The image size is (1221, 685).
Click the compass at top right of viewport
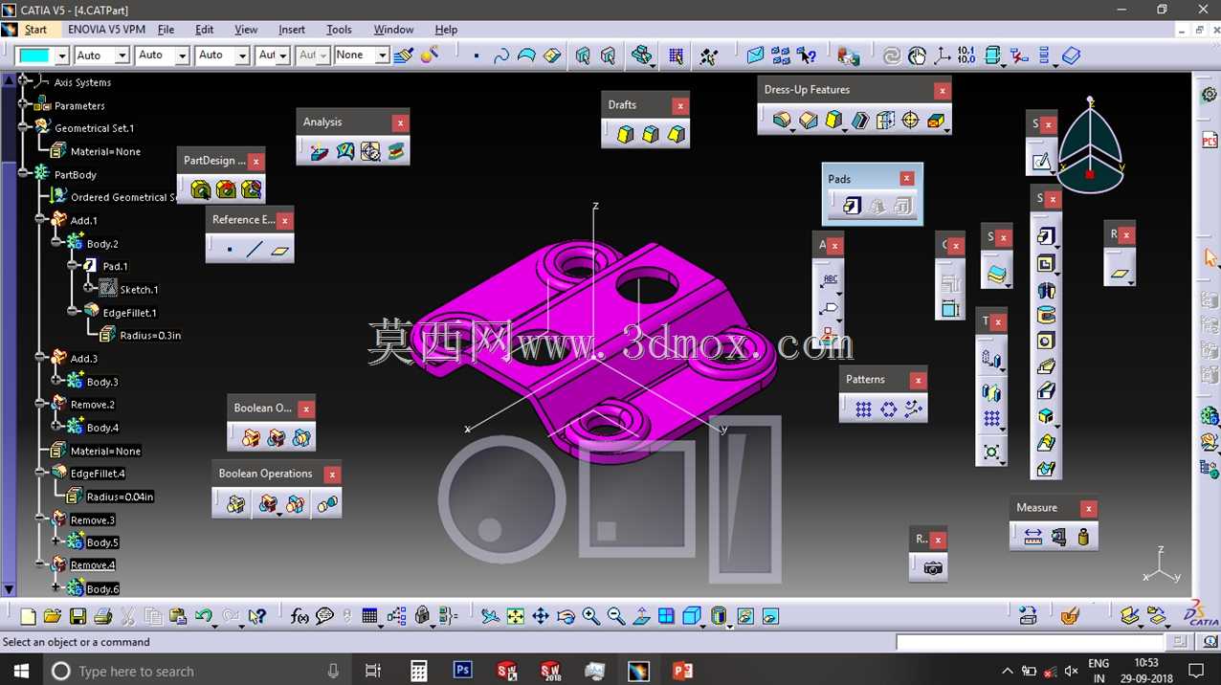(x=1090, y=146)
